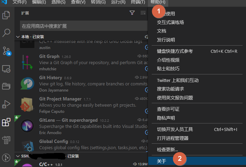
Task: Collapse the SSH 已安装 extensions section
Action: click(x=18, y=156)
